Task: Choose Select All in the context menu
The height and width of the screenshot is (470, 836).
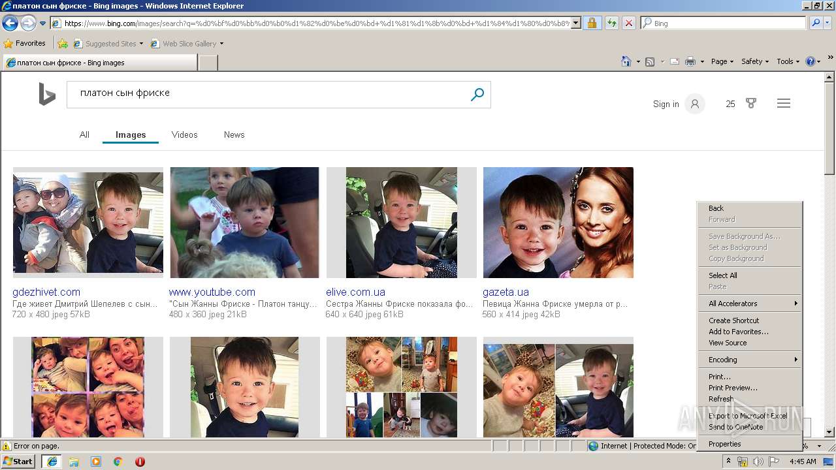Action: coord(750,275)
